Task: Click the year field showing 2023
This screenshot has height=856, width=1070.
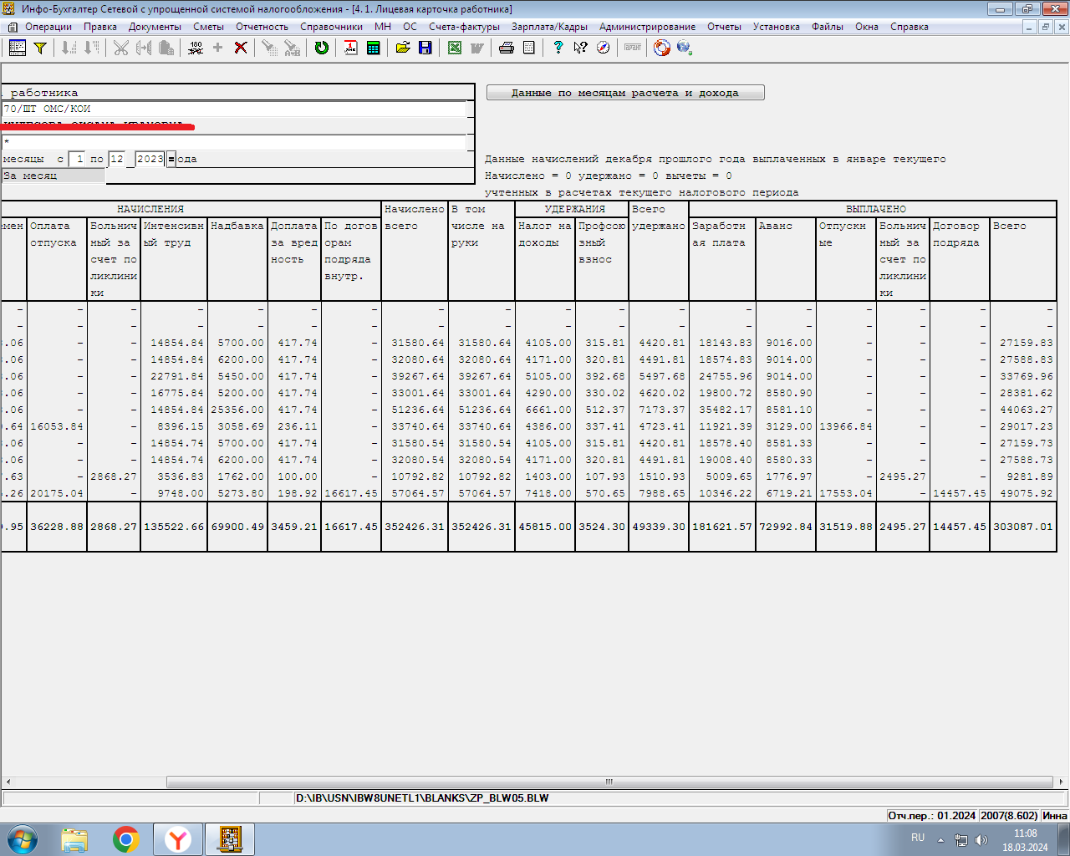Action: [150, 159]
